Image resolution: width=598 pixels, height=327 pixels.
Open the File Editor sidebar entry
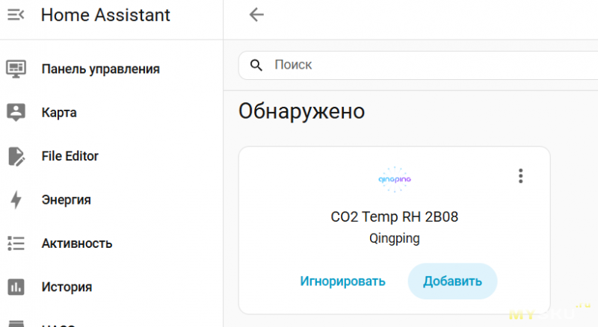[70, 156]
